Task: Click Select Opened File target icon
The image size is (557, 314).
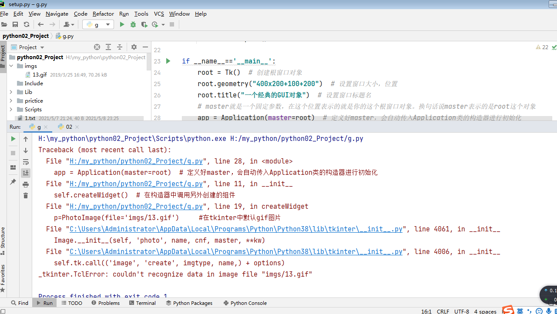Action: pyautogui.click(x=97, y=47)
